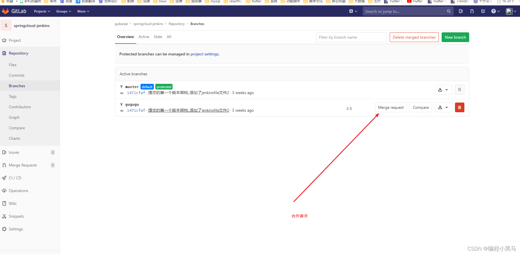The height and width of the screenshot is (254, 520).
Task: Open Tags in the sidebar
Action: tap(12, 96)
